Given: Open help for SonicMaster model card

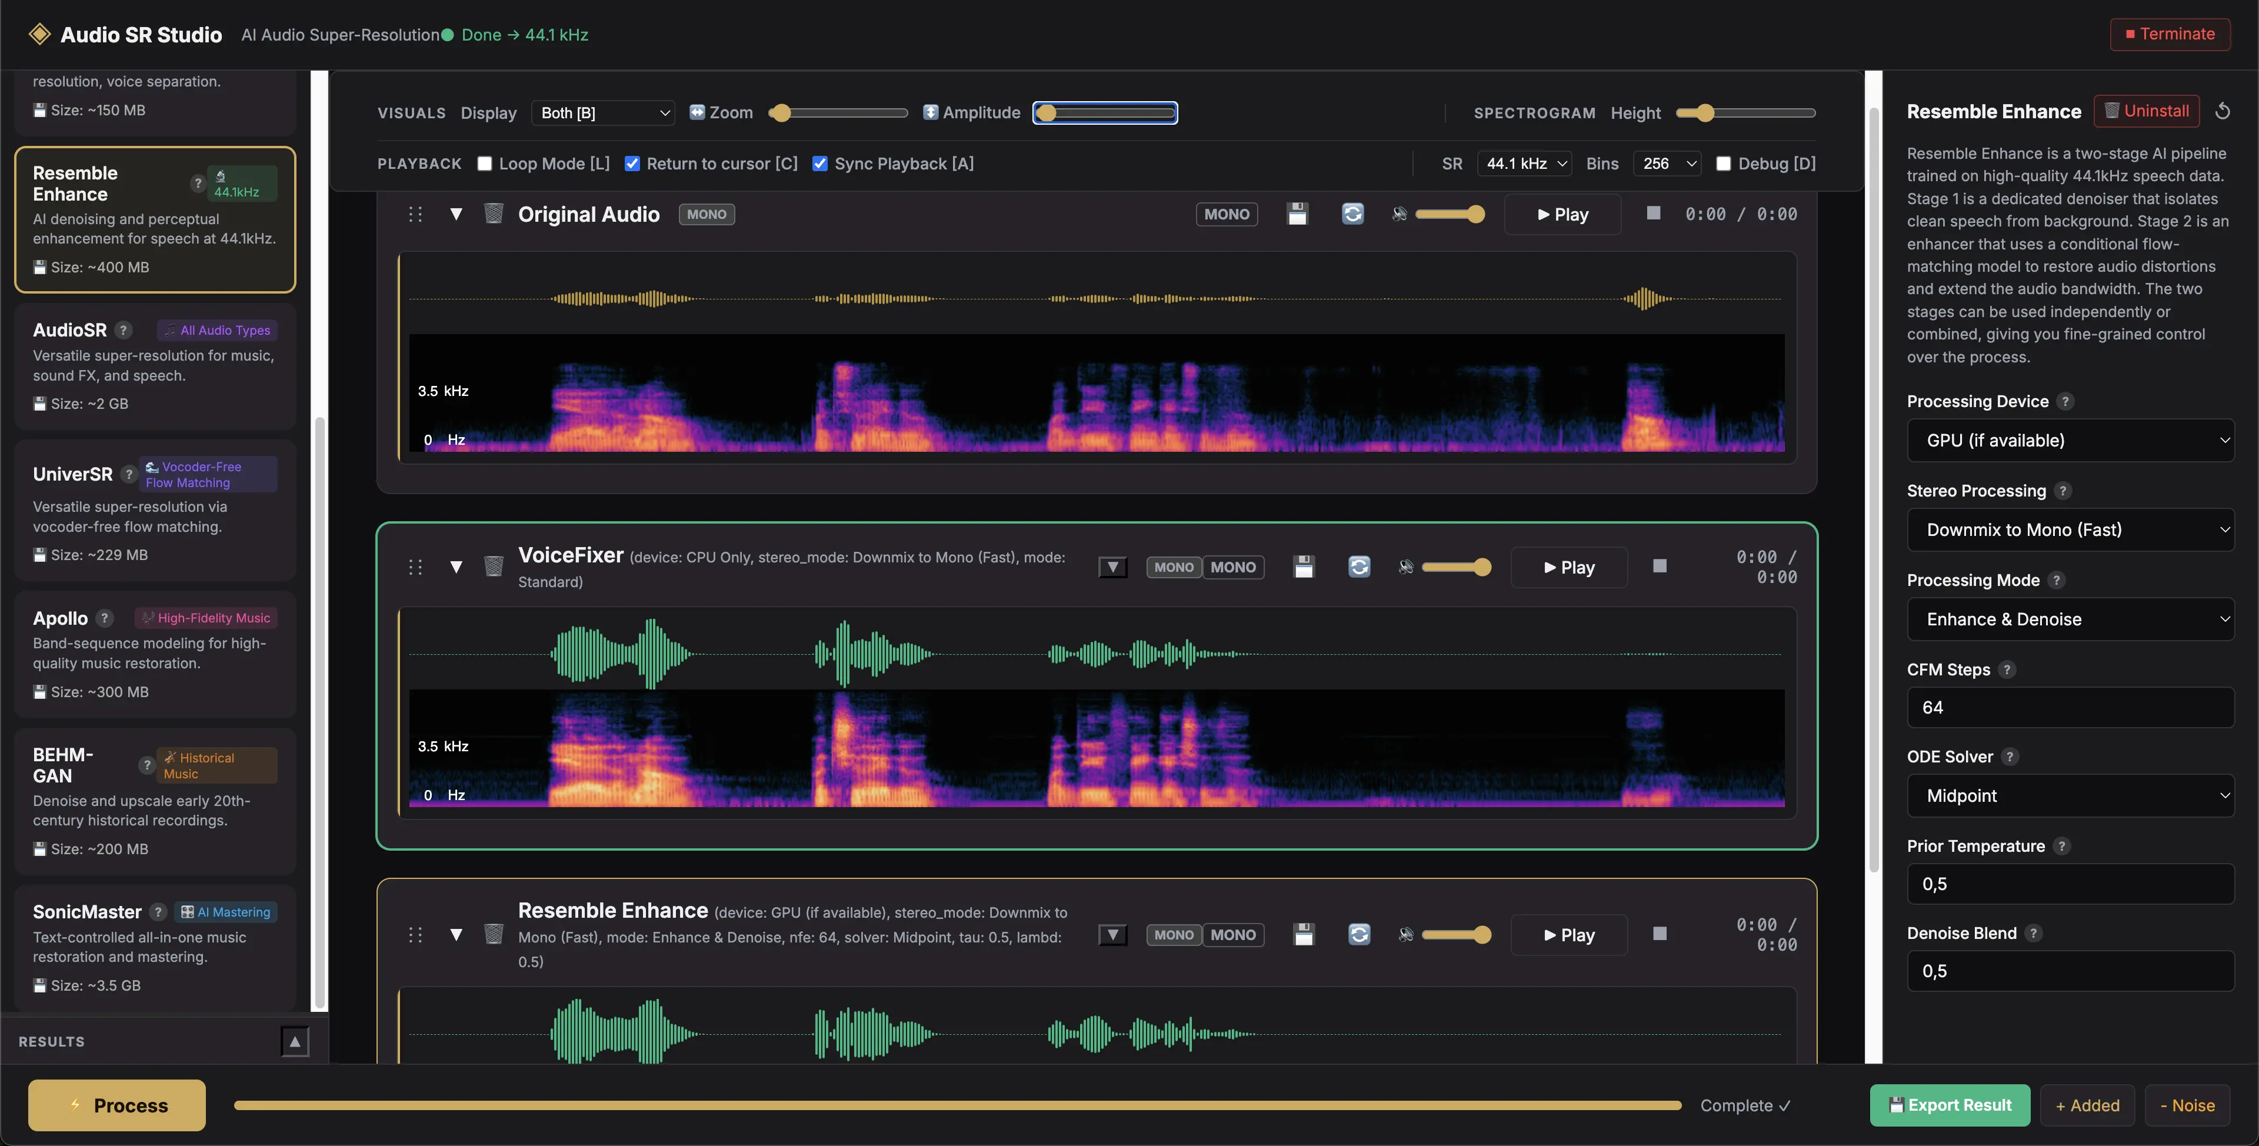Looking at the screenshot, I should pos(158,912).
